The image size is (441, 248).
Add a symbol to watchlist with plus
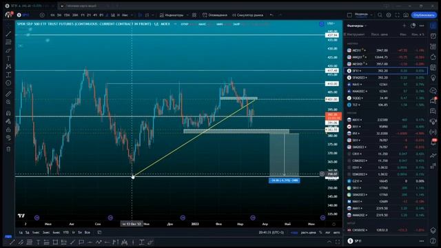pos(404,25)
